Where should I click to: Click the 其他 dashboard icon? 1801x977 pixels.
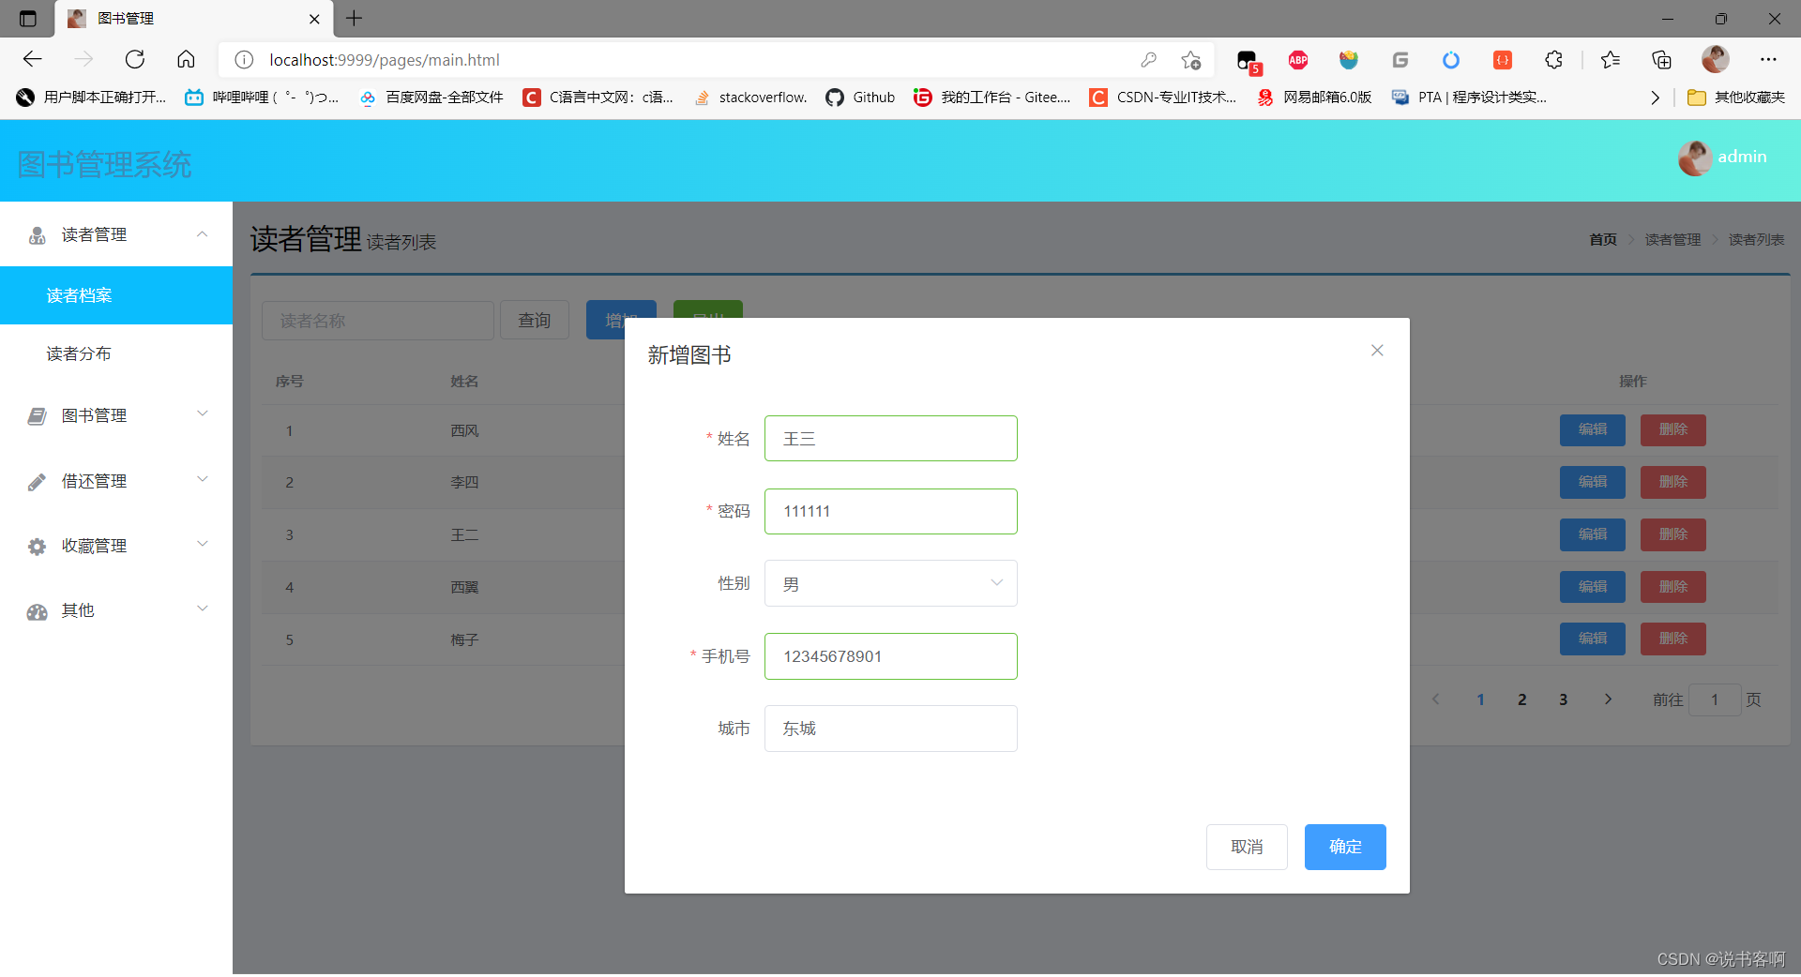click(x=37, y=611)
